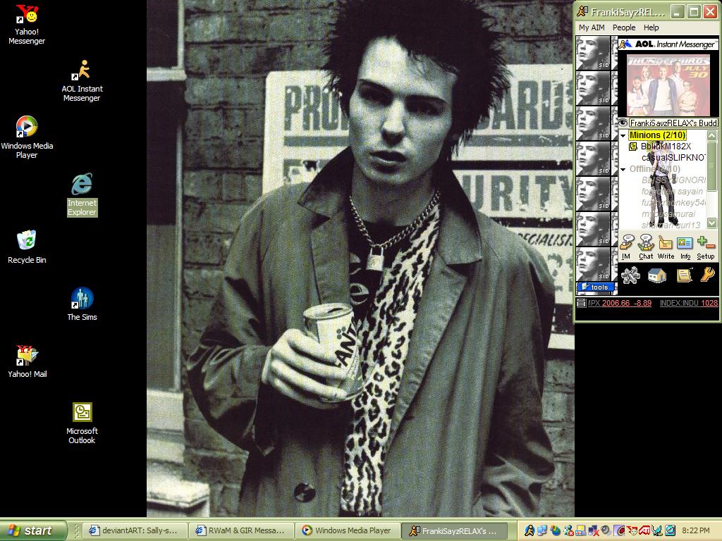
Task: Click the Write icon to compose mail
Action: click(666, 243)
